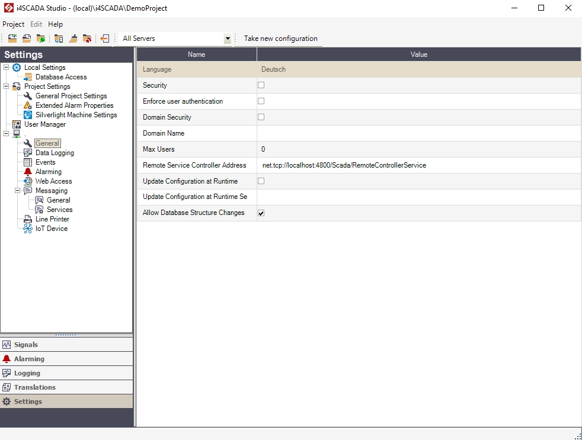The image size is (582, 440).
Task: Click the Silverlight Machine Settings icon
Action: pyautogui.click(x=28, y=115)
